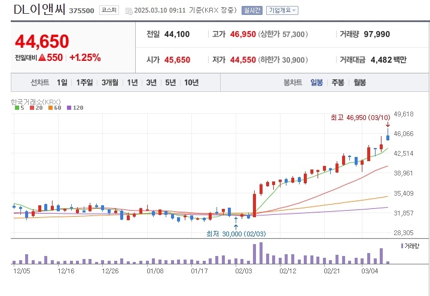Image resolution: width=430 pixels, height=296 pixels.
Task: Click the 코스피 market badge
Action: point(109,10)
